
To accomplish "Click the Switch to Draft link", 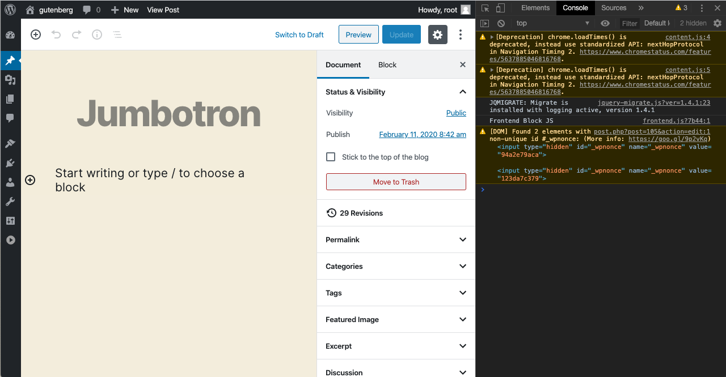I will (x=299, y=35).
